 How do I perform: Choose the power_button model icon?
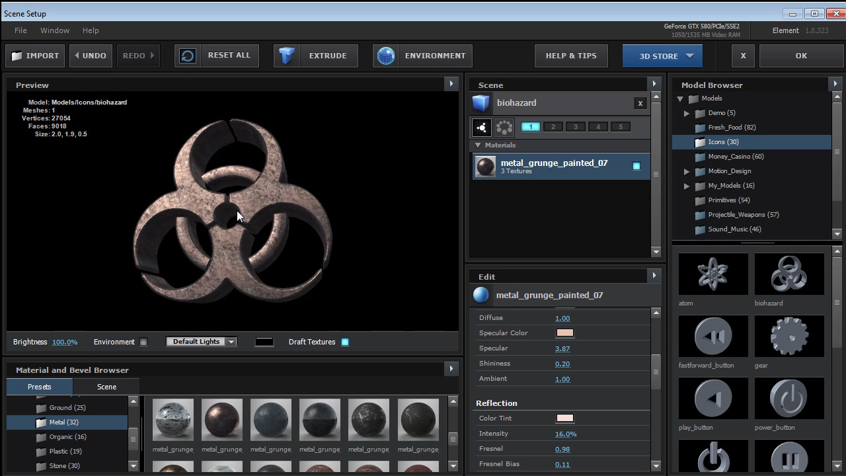click(x=788, y=397)
